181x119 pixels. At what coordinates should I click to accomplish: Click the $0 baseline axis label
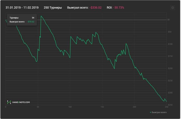tap(169, 20)
